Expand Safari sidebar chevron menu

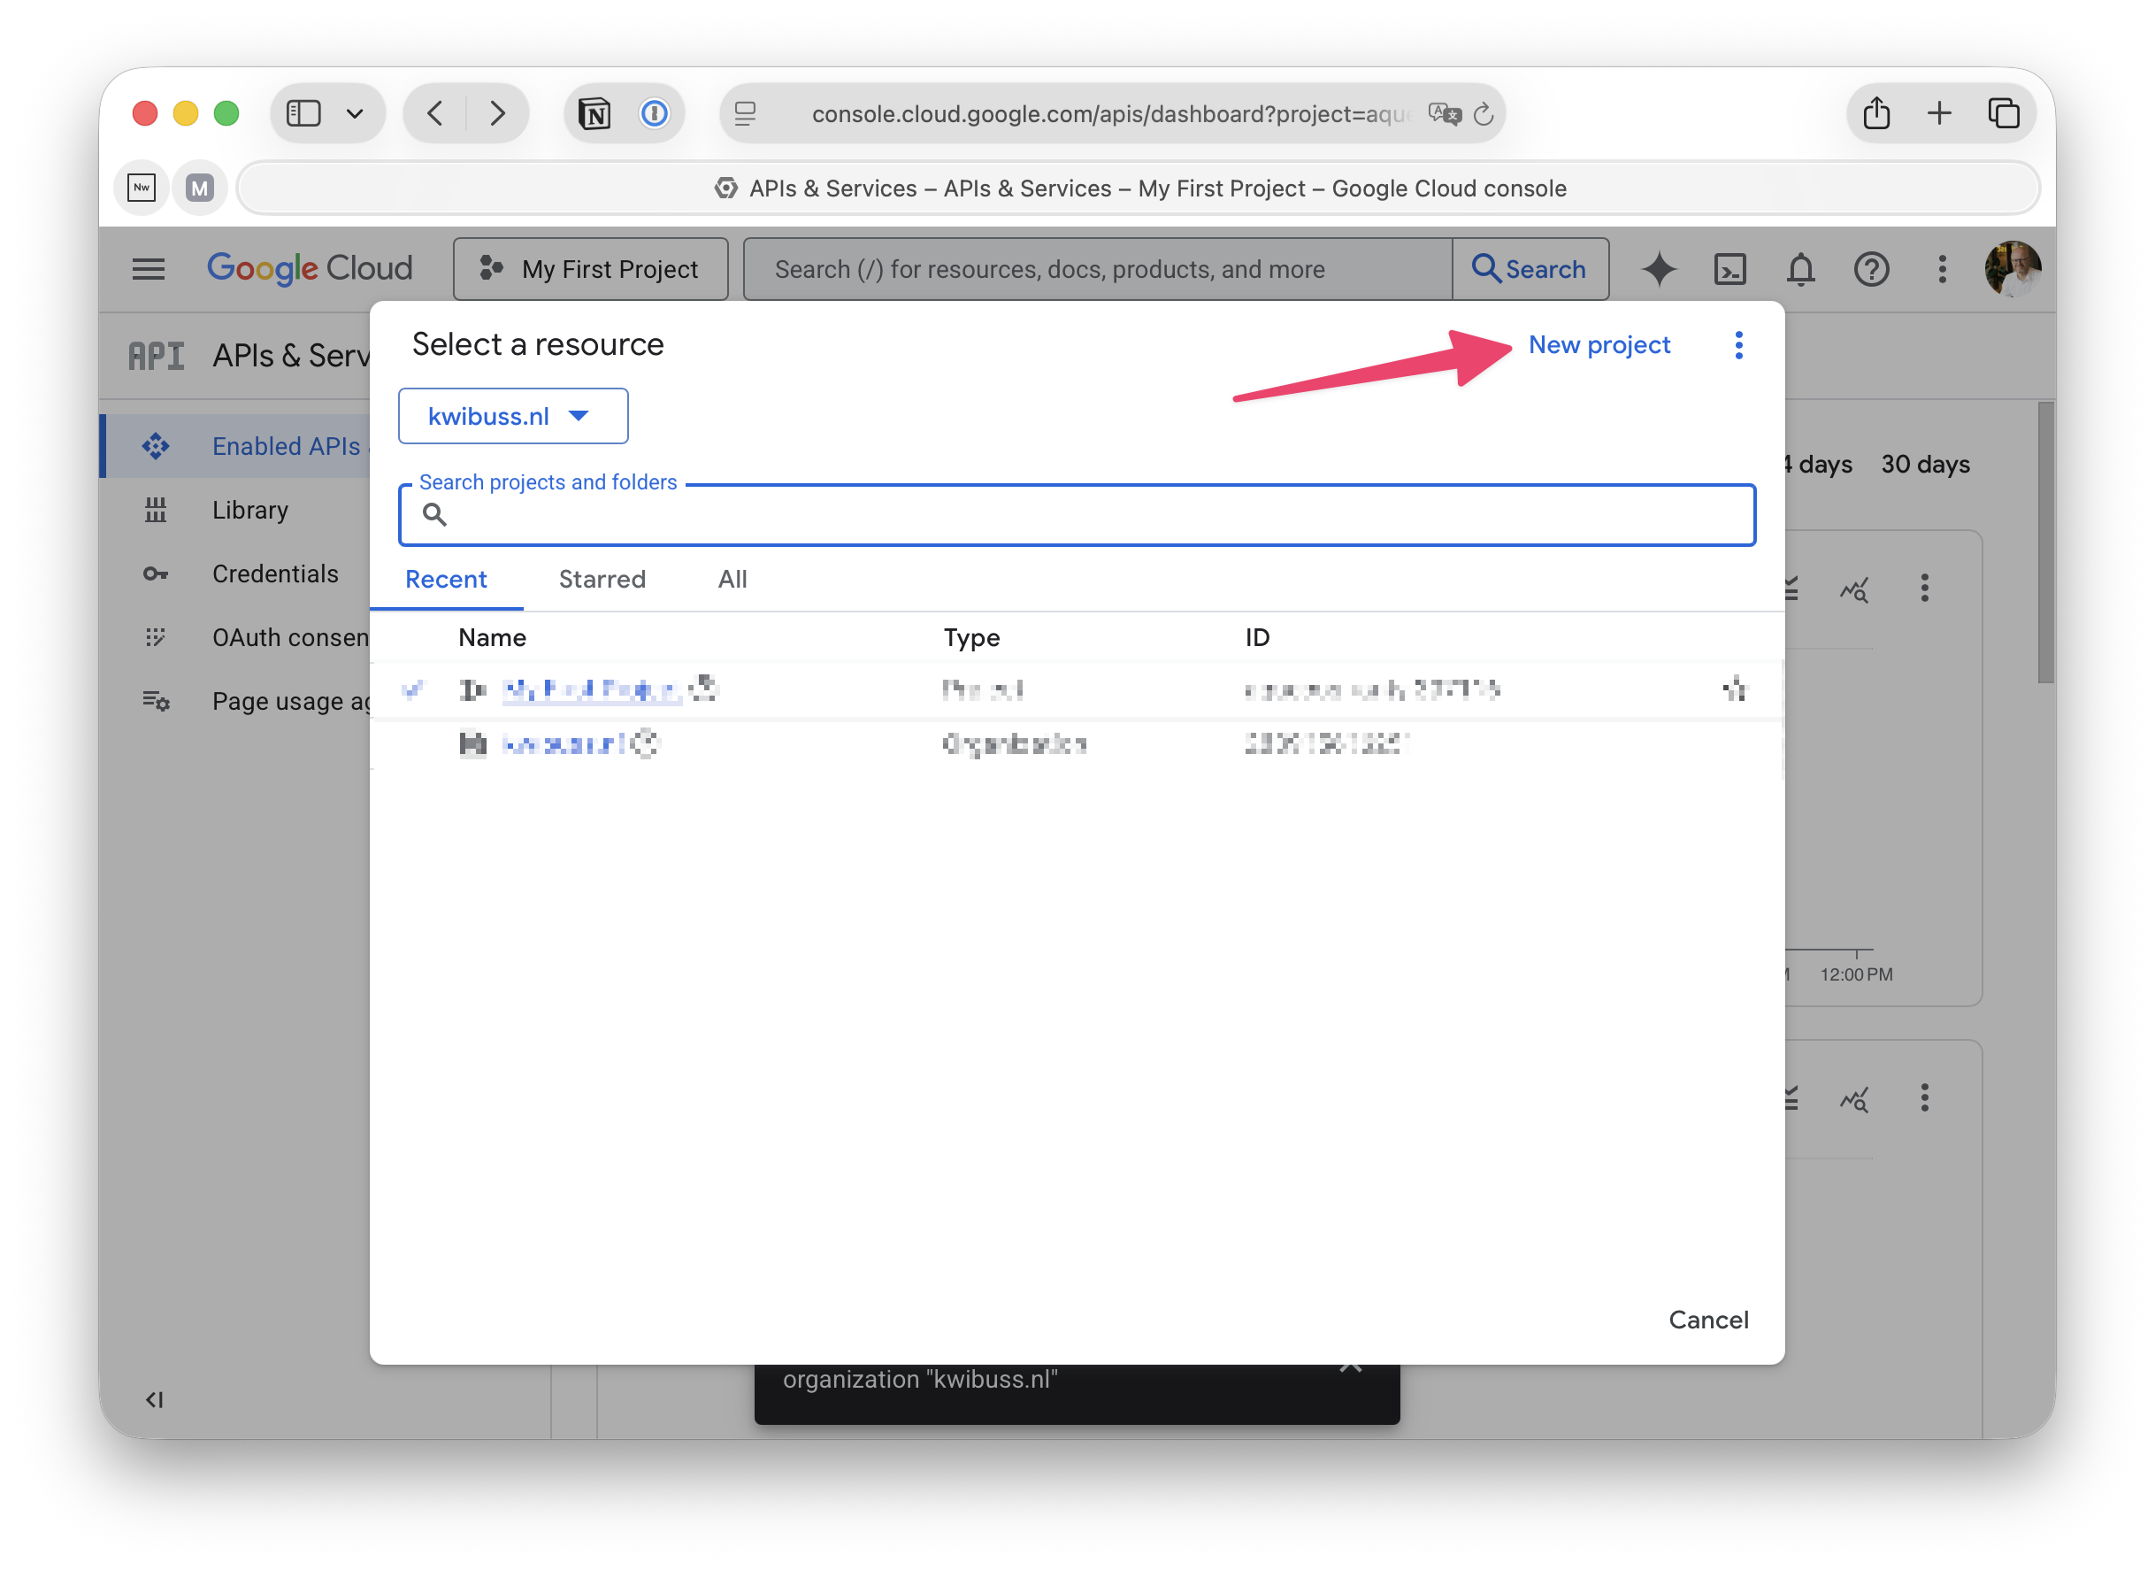click(356, 114)
